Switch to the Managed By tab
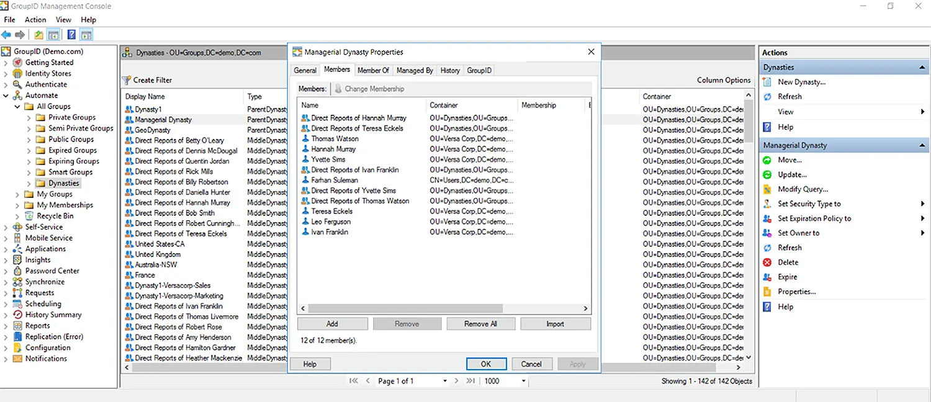The width and height of the screenshot is (931, 402). tap(415, 71)
